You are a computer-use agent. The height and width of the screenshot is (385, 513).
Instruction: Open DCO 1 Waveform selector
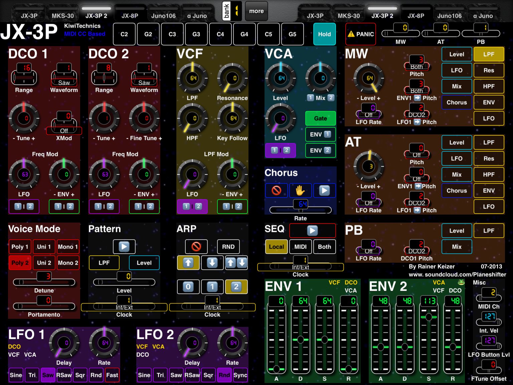click(64, 74)
